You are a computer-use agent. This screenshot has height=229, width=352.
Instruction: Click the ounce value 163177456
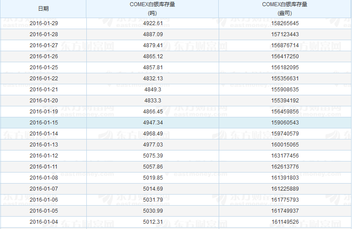285,156
